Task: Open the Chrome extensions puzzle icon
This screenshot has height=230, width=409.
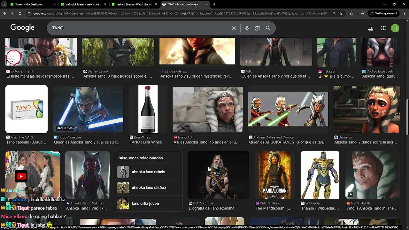Action: (351, 13)
